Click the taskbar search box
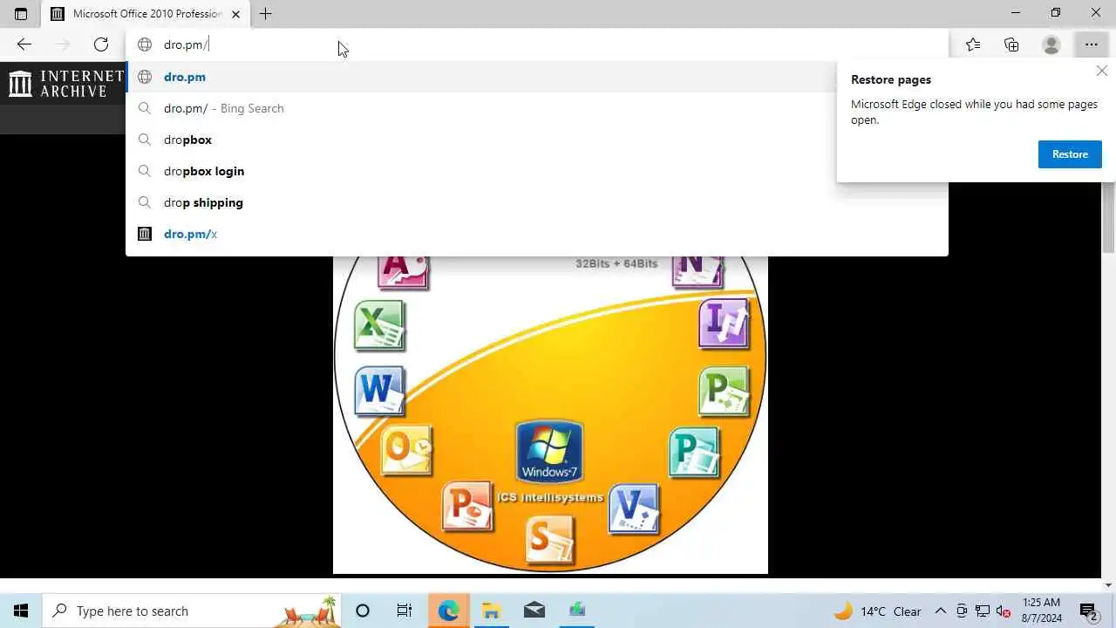 click(x=192, y=611)
